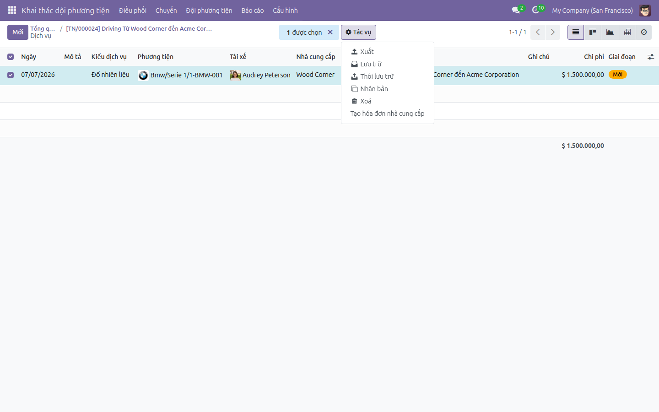Screen dimensions: 659x412
Task: Select the list view icon
Action: [x=576, y=32]
